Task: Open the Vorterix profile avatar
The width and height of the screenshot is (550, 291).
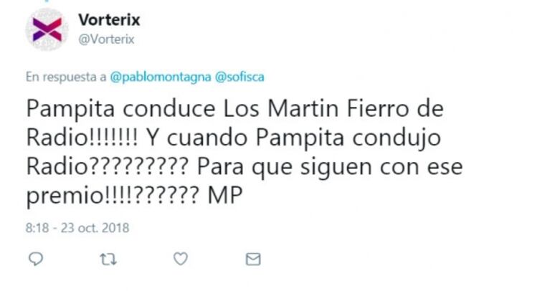Action: [x=47, y=29]
